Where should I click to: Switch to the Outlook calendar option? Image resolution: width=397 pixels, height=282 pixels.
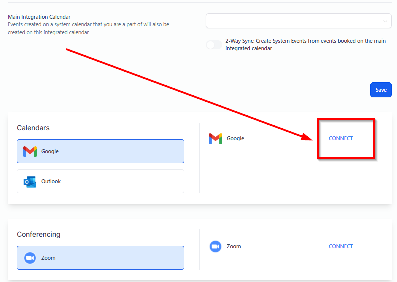click(100, 181)
